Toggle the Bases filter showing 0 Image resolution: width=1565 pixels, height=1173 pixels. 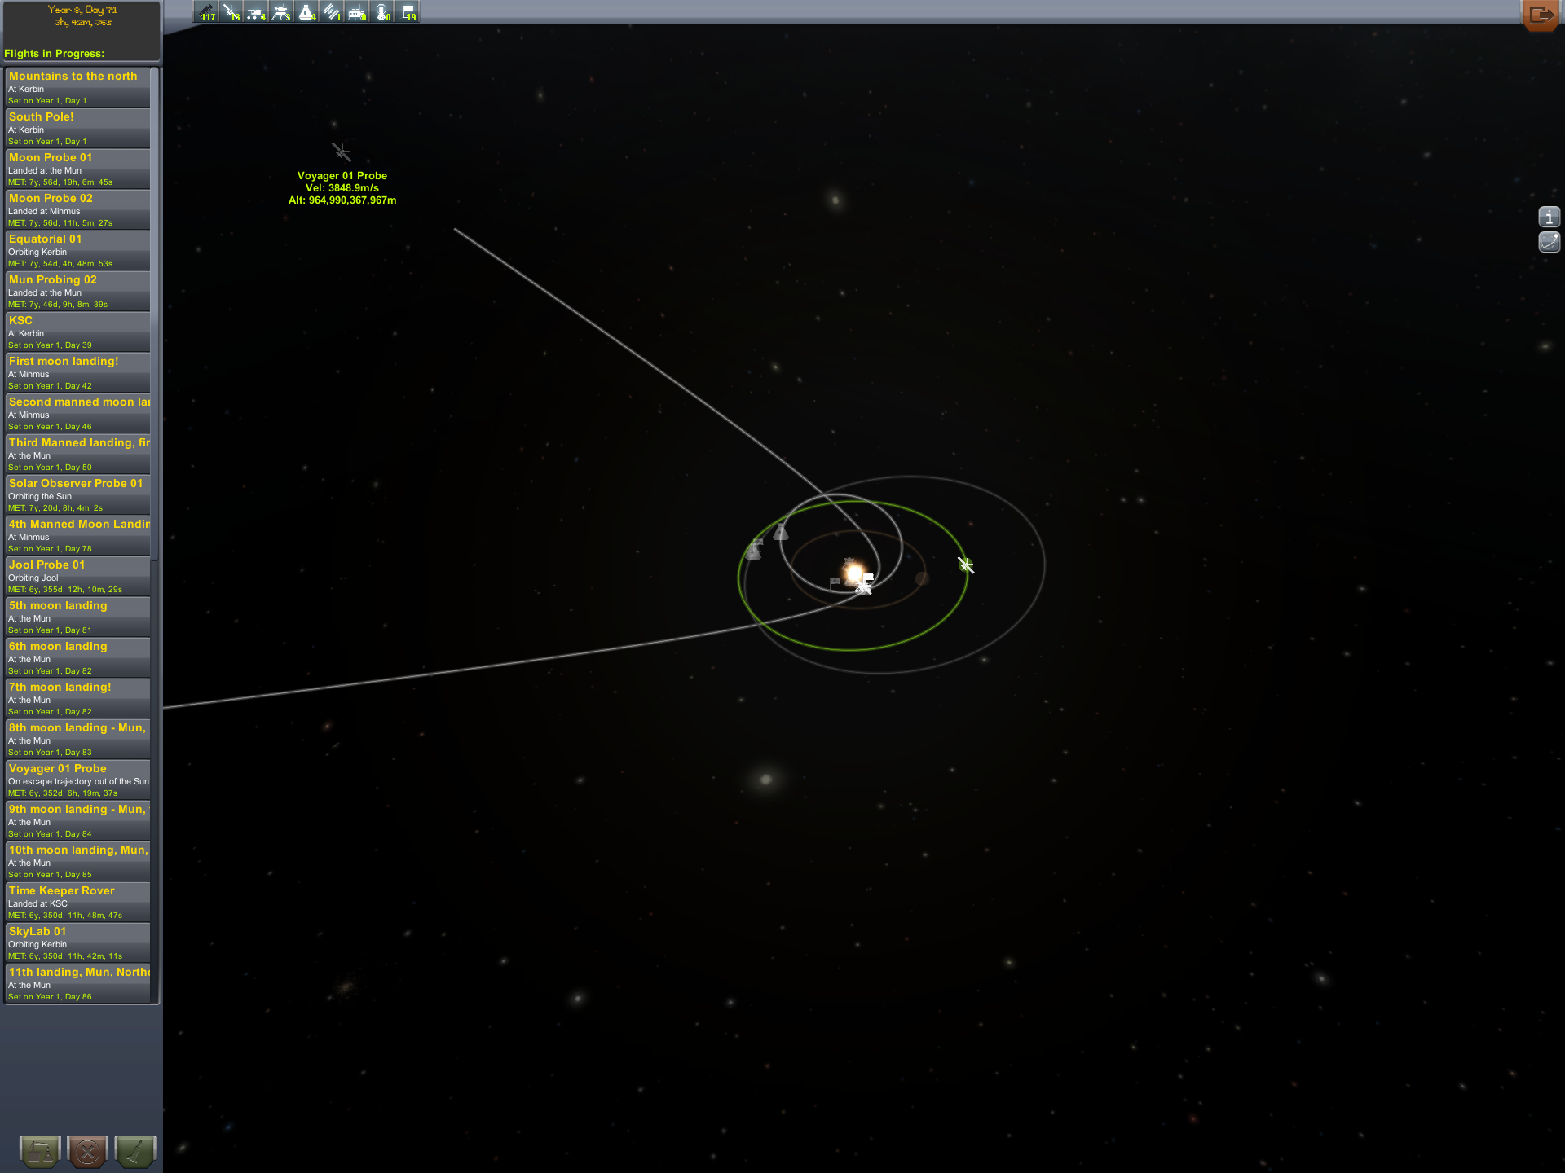click(x=358, y=11)
